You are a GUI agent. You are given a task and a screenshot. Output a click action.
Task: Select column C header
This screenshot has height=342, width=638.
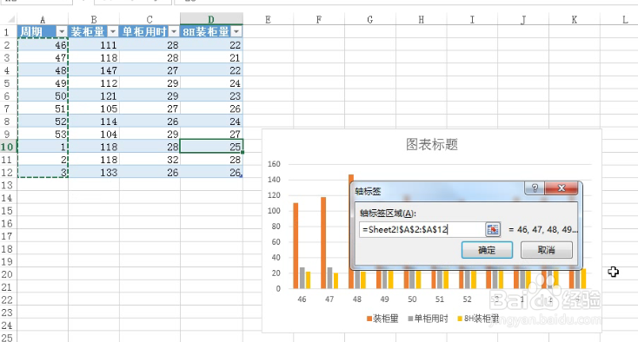pos(150,19)
